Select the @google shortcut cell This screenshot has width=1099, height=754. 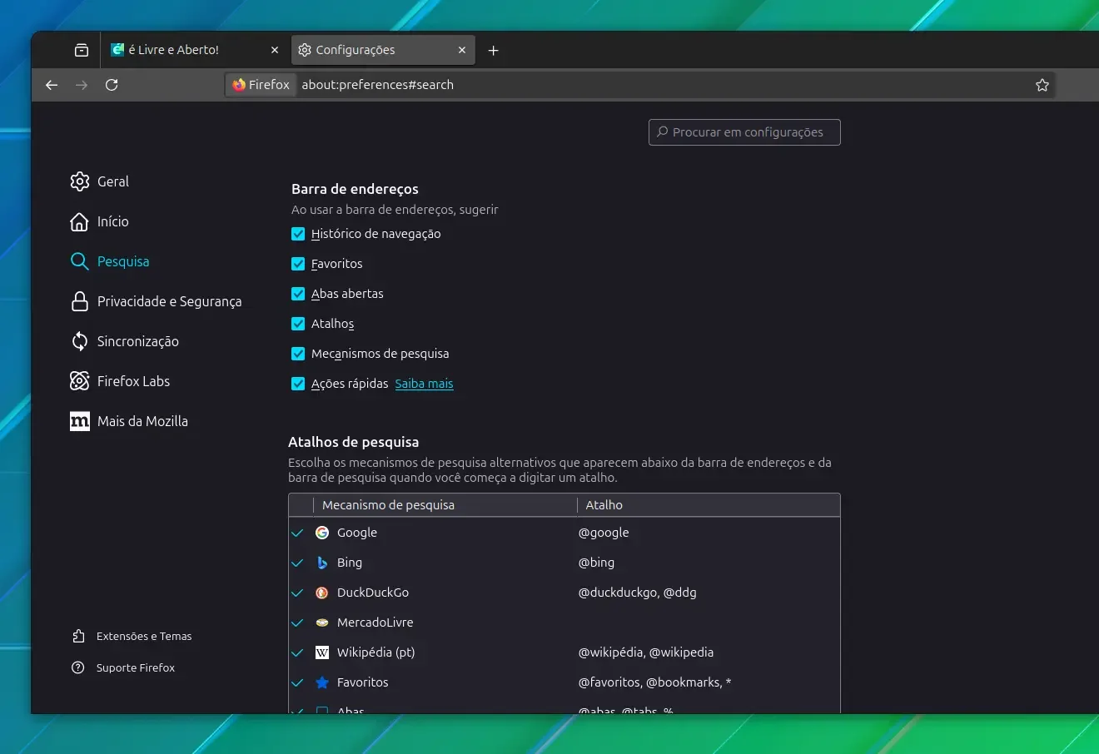tap(604, 533)
